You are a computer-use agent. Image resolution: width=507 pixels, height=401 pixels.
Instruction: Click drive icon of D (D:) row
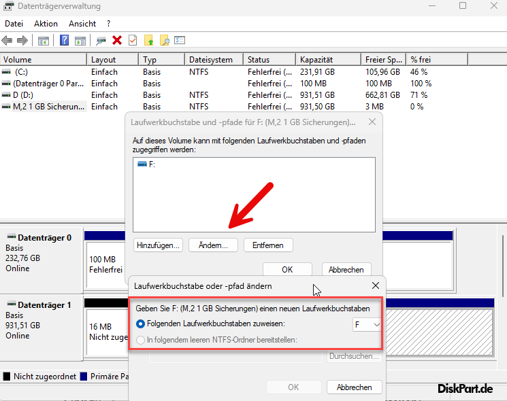click(x=6, y=95)
